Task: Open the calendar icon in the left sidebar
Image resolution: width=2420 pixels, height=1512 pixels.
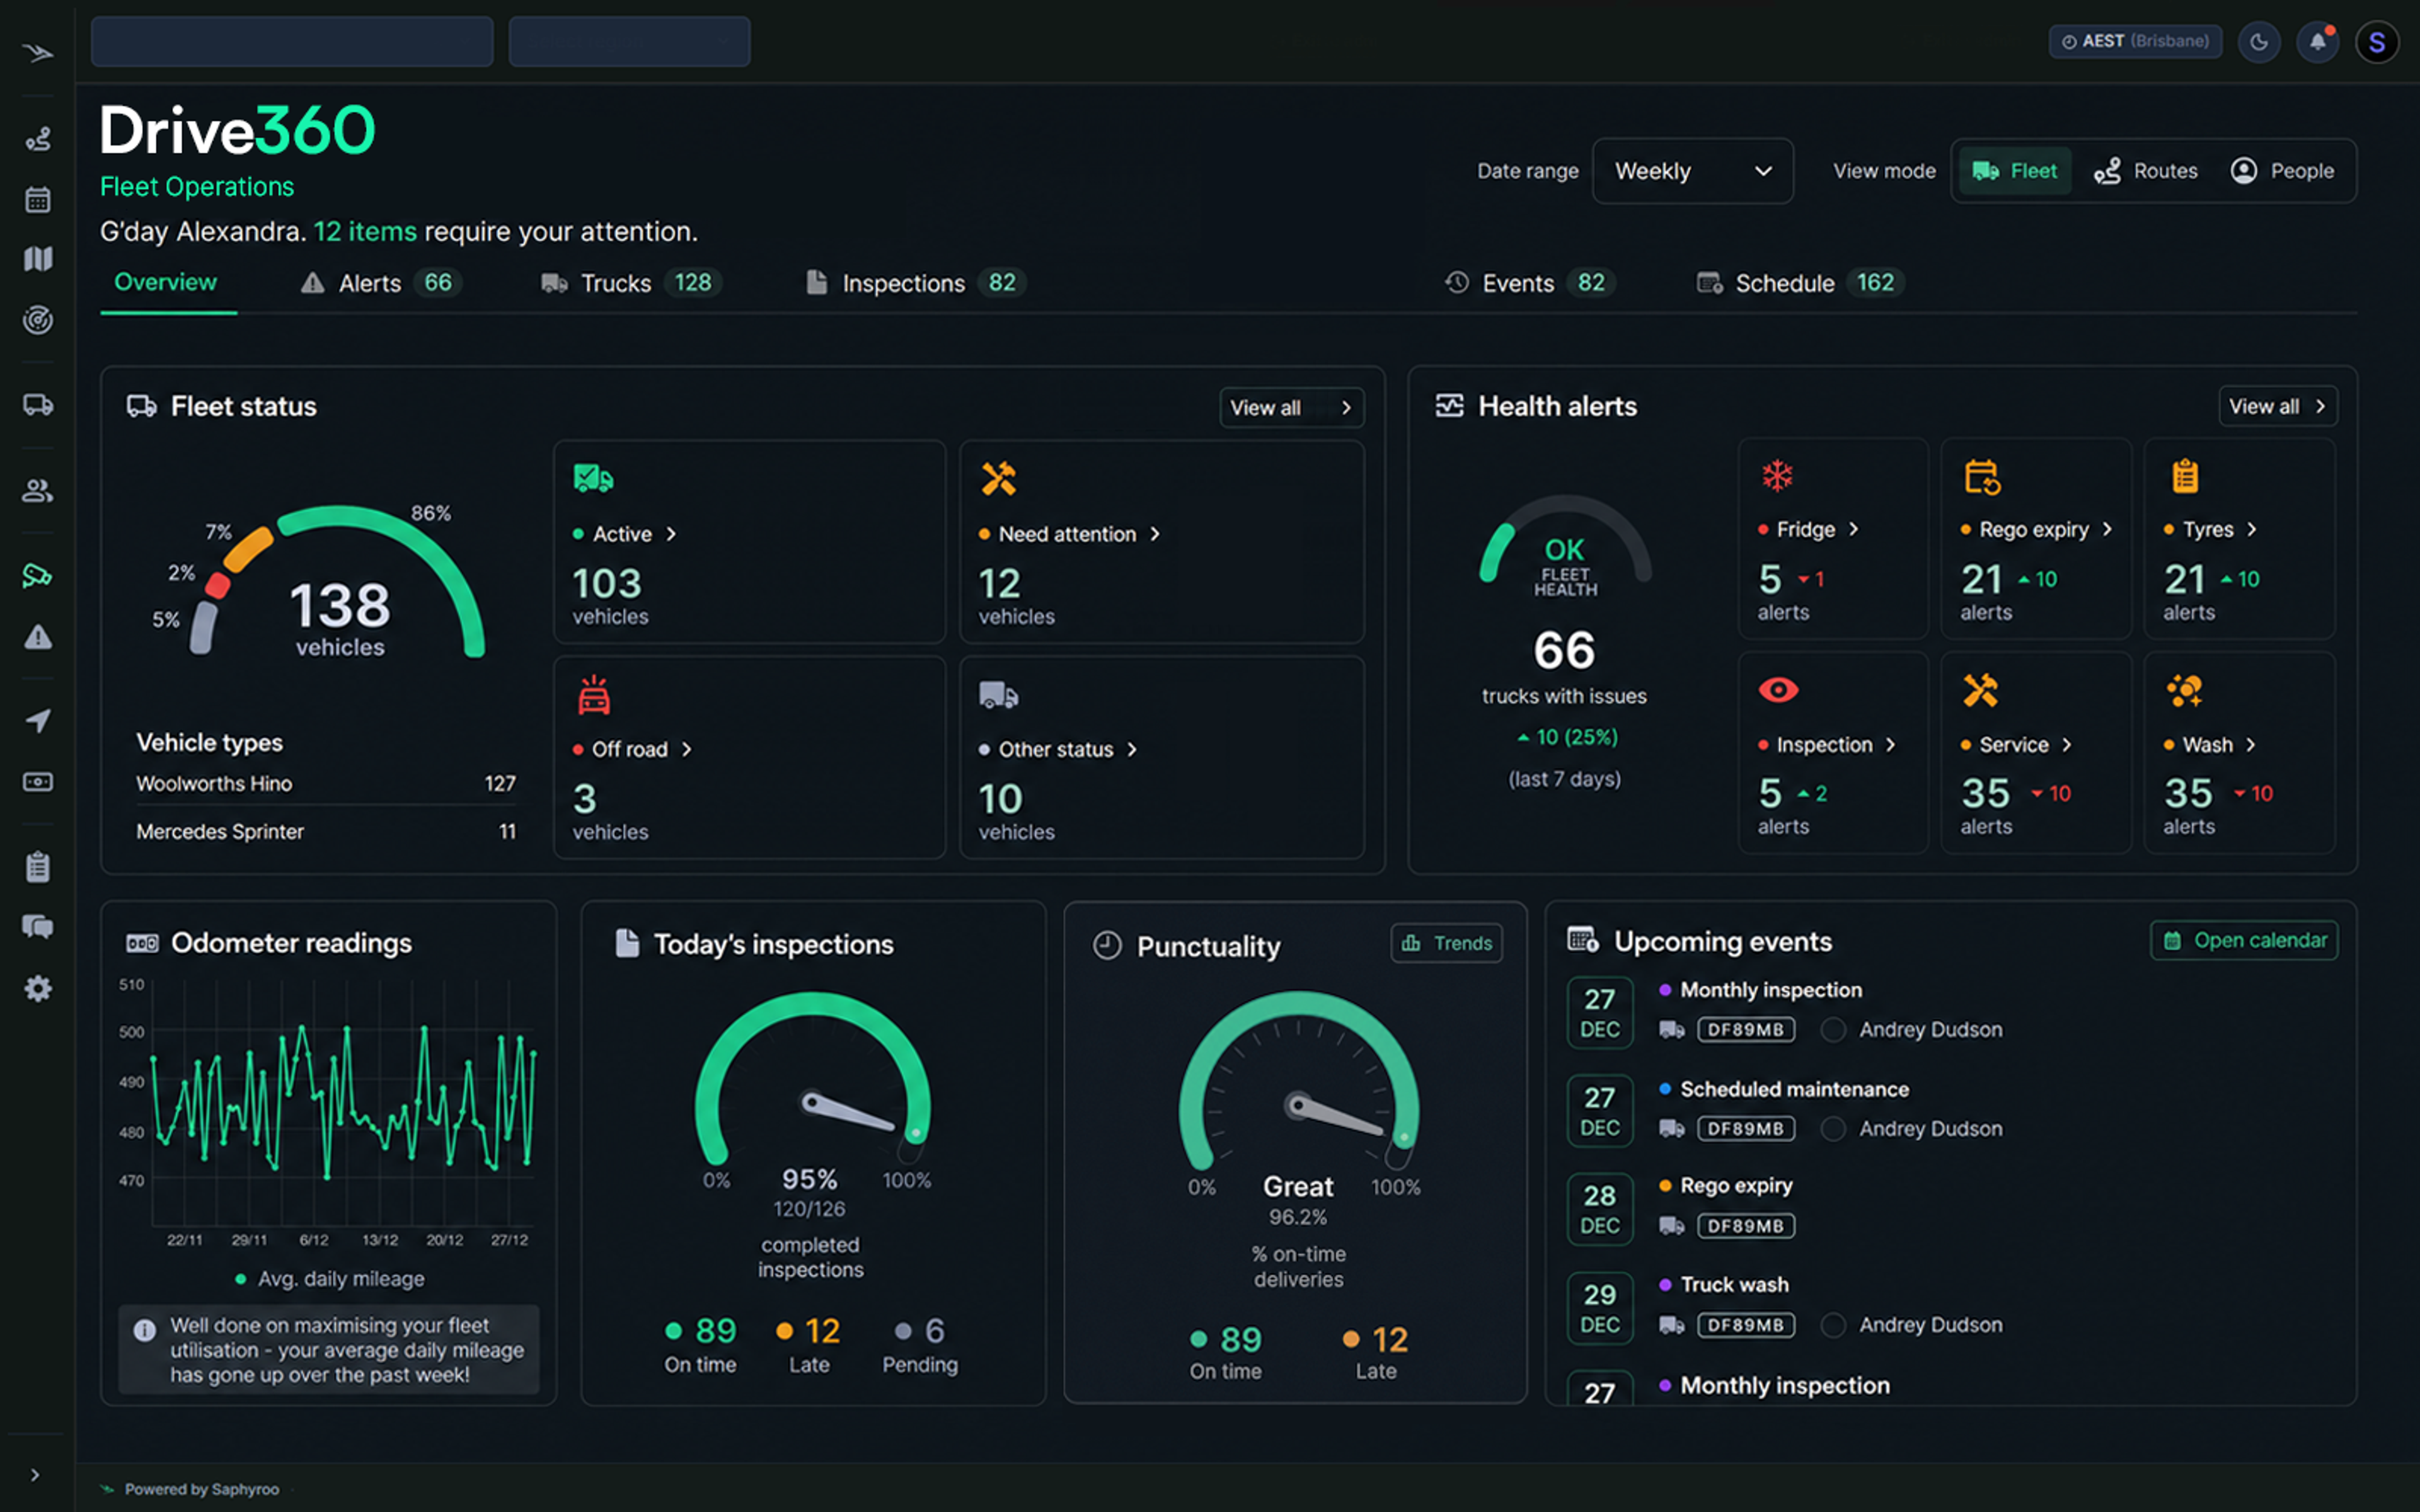Action: click(x=38, y=199)
